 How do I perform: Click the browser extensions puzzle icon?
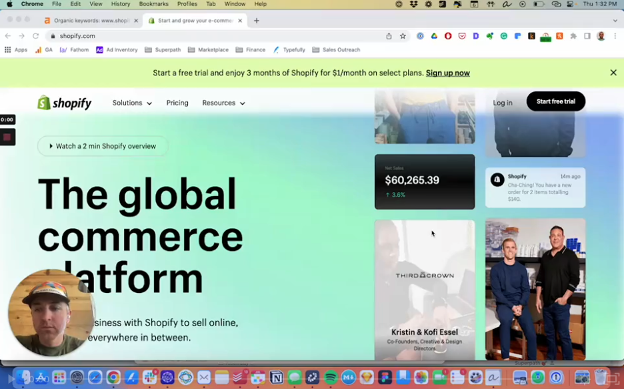click(574, 36)
